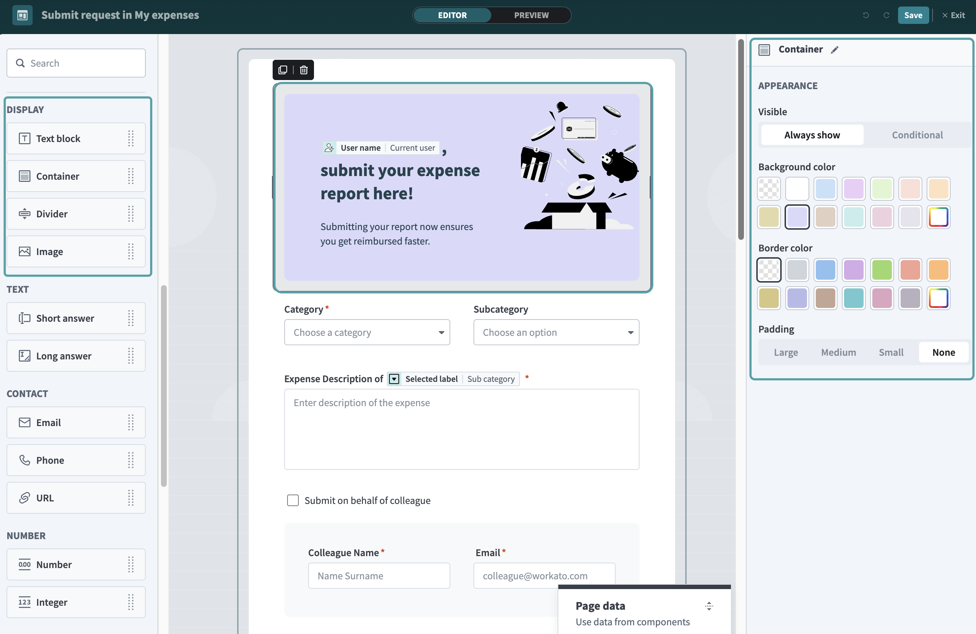Click the redo arrow icon

tap(886, 15)
